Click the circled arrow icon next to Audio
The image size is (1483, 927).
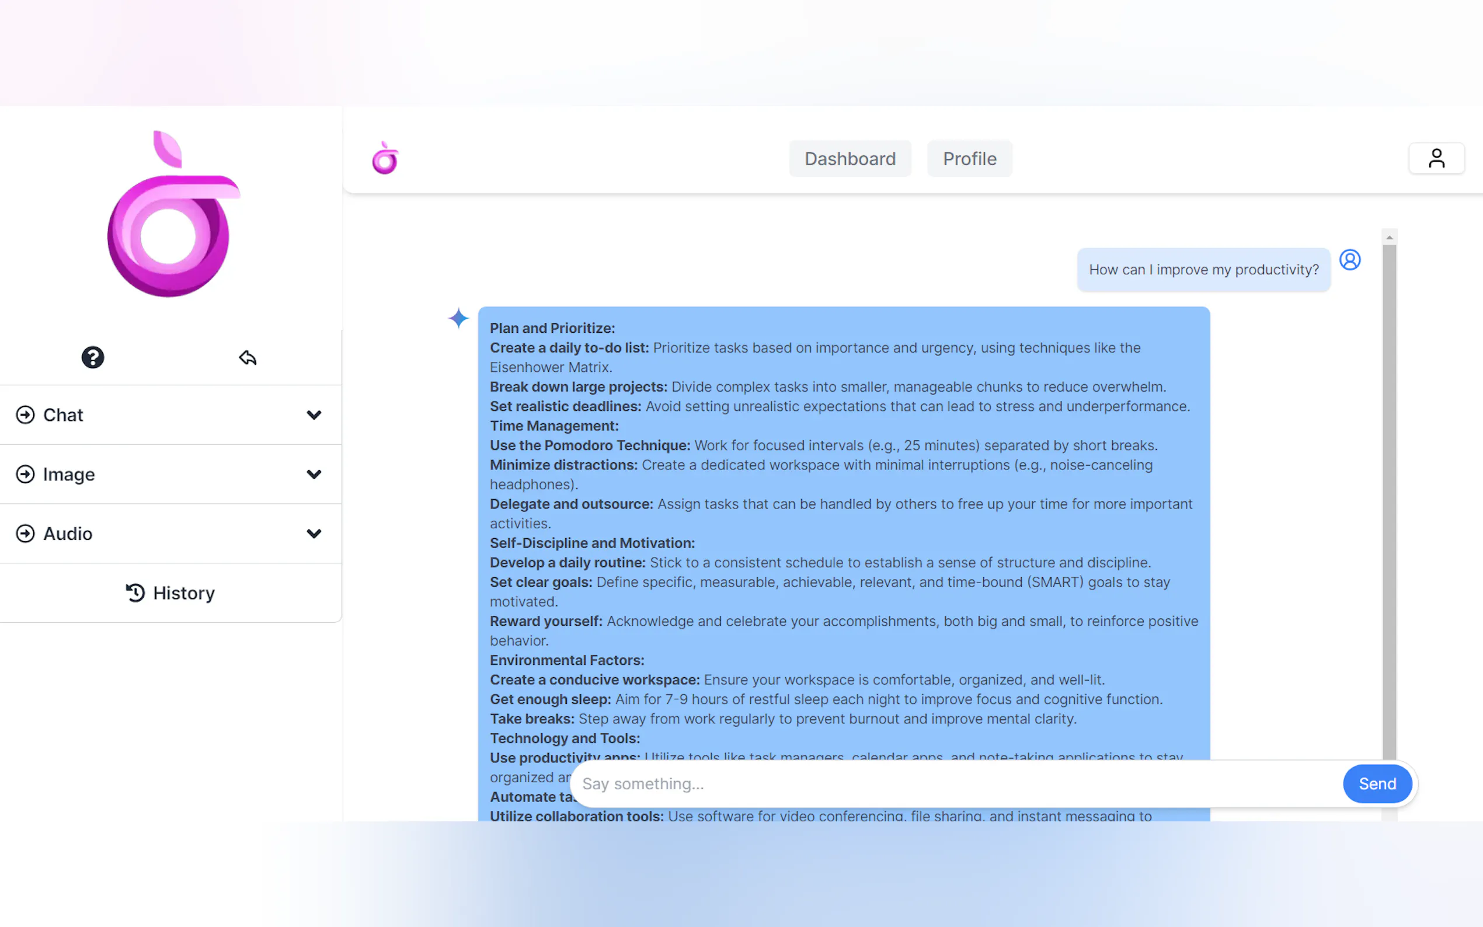click(x=25, y=534)
